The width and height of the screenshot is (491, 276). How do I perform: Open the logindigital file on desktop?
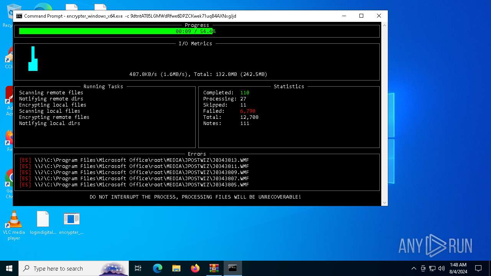(x=43, y=223)
